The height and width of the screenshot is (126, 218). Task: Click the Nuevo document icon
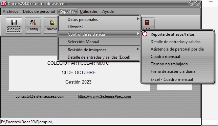point(52,23)
